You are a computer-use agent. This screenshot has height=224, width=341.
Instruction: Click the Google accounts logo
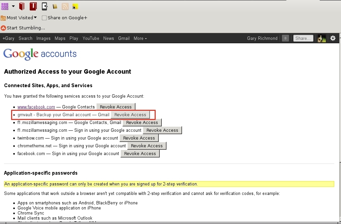pyautogui.click(x=40, y=54)
